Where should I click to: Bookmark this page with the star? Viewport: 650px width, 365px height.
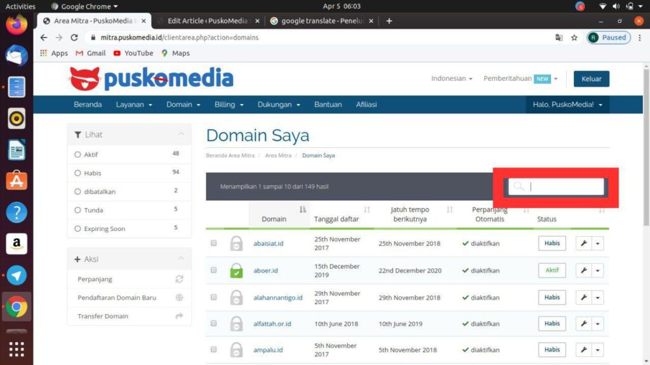tap(574, 37)
